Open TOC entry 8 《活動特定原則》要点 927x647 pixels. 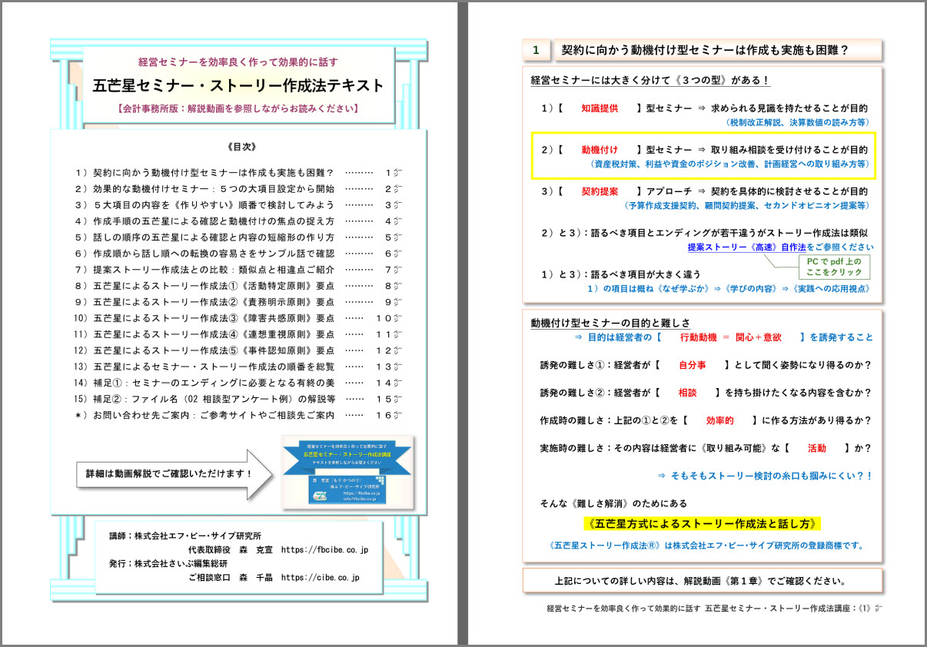point(205,286)
